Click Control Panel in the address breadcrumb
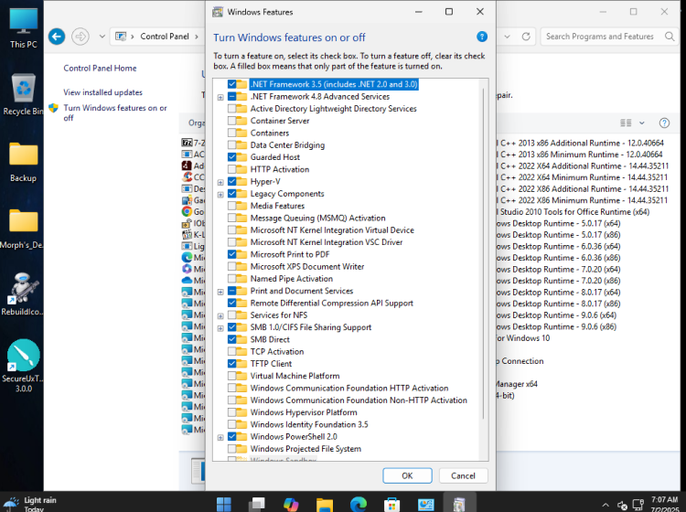 click(x=165, y=37)
